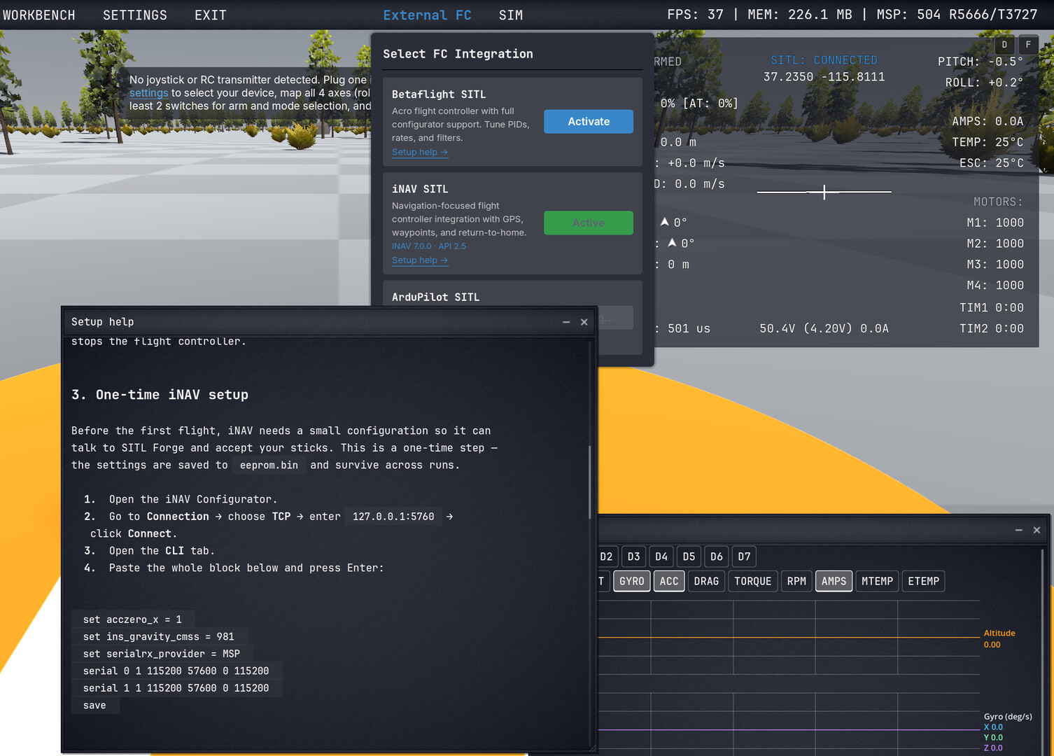Click the Setup help title bar label

pos(102,322)
